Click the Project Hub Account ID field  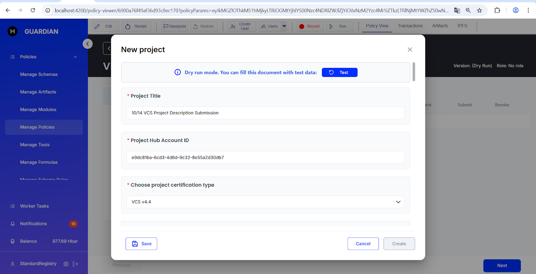265,157
